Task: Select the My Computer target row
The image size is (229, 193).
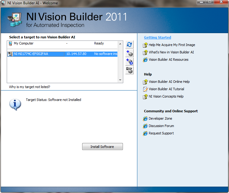Action: pyautogui.click(x=62, y=44)
